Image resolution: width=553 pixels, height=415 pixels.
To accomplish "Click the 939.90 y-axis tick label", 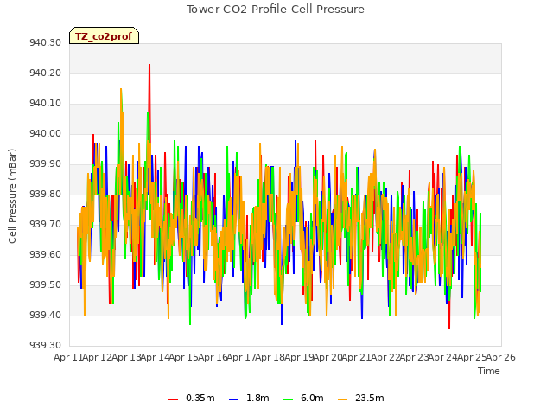I will [45, 164].
